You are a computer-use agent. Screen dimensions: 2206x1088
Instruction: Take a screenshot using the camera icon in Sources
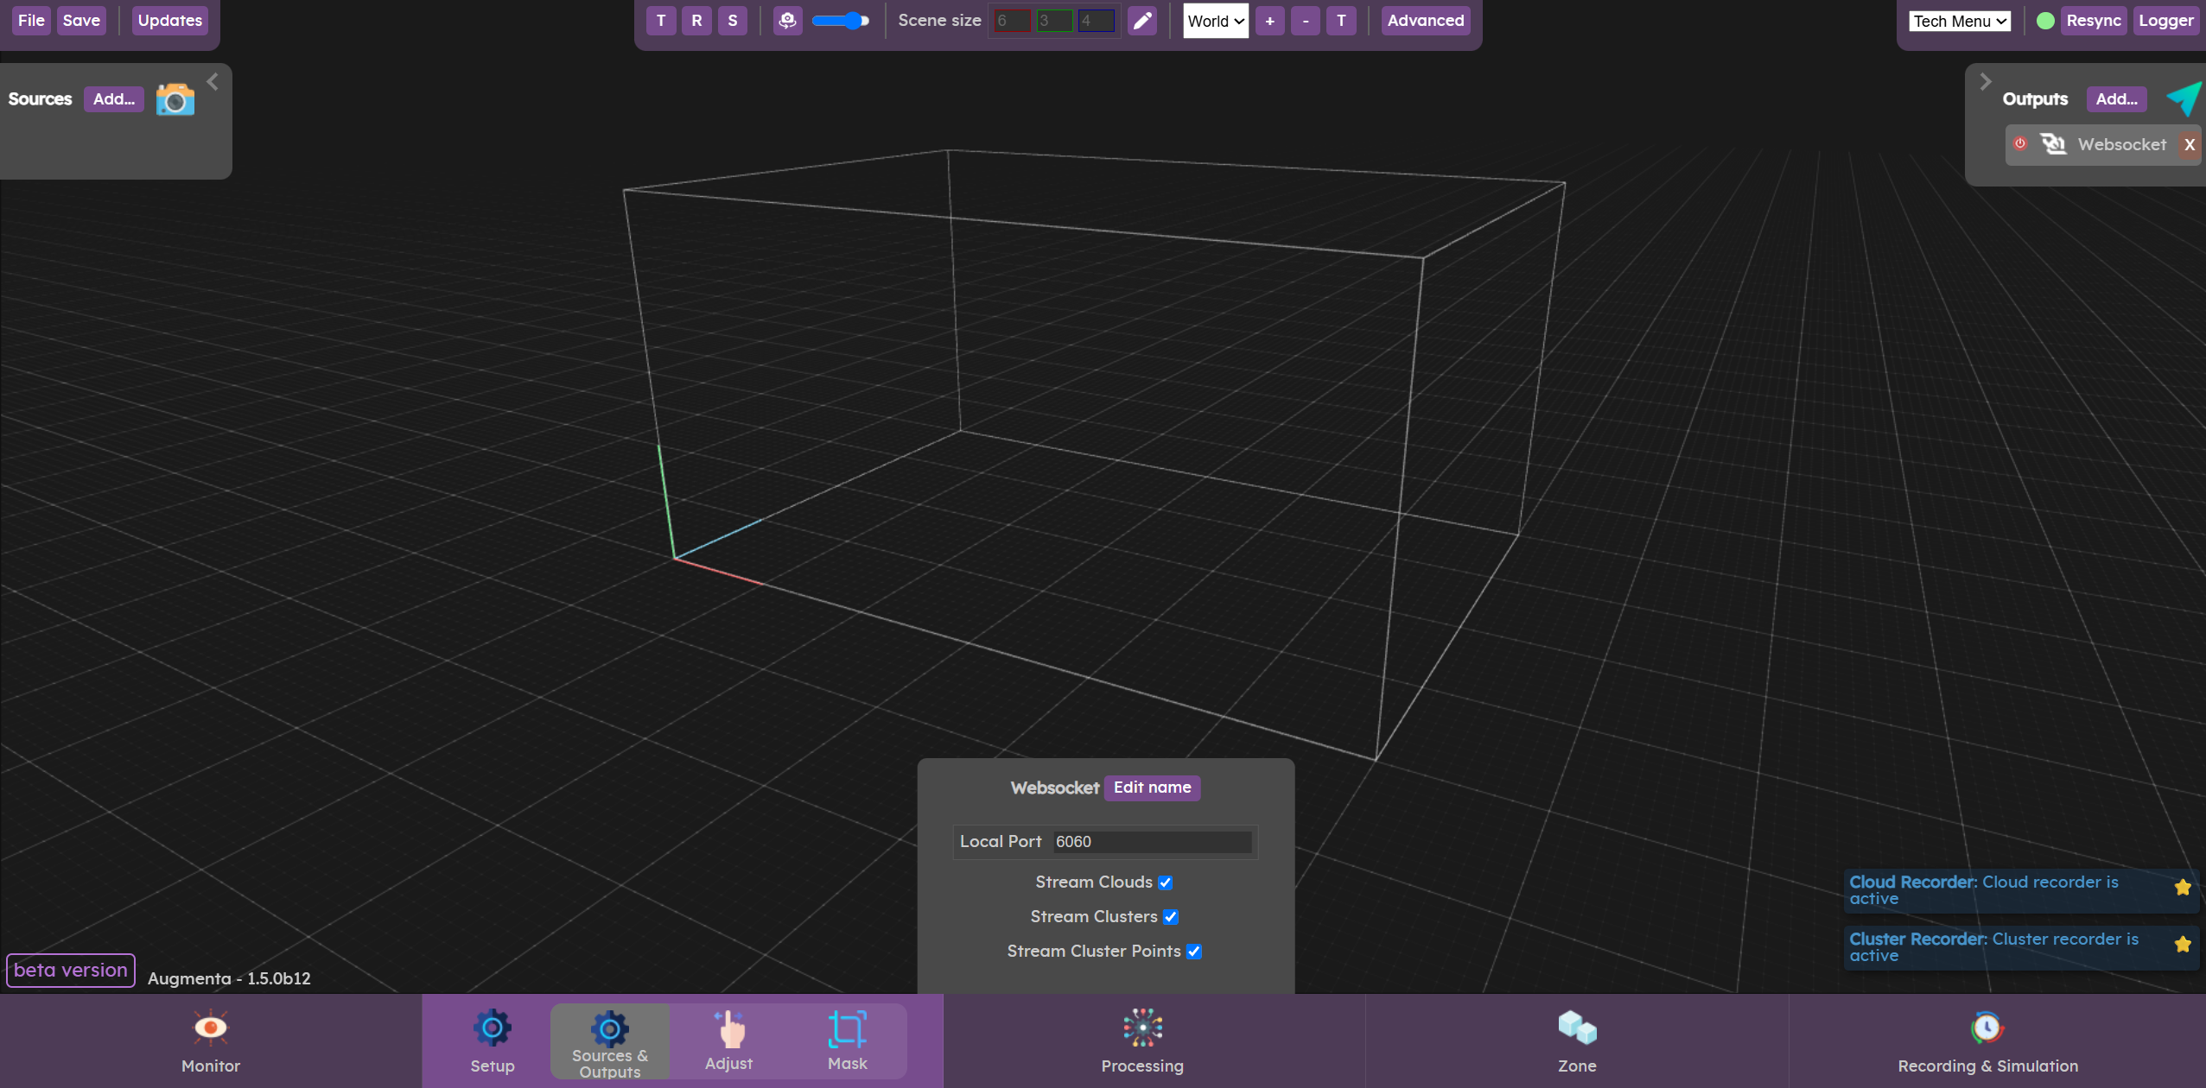click(174, 98)
